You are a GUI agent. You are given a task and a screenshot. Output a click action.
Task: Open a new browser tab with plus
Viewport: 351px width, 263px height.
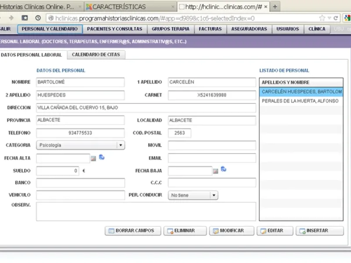[275, 7]
